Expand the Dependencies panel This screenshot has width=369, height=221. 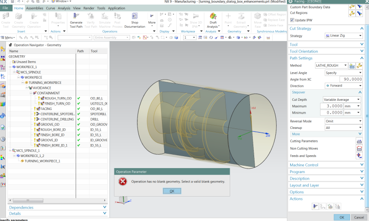(58, 207)
